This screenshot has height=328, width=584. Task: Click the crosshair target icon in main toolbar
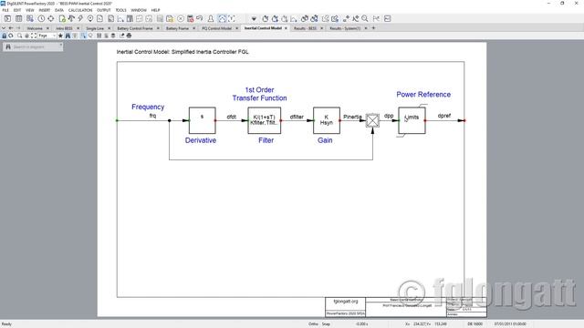[51, 18]
